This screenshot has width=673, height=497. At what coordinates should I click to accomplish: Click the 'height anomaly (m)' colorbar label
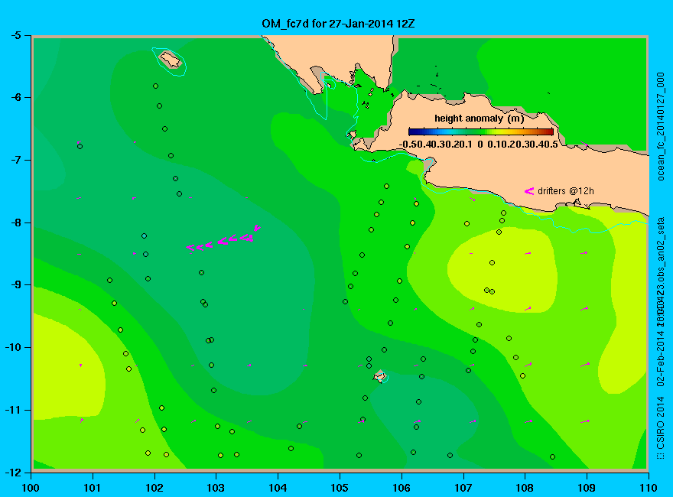[479, 119]
